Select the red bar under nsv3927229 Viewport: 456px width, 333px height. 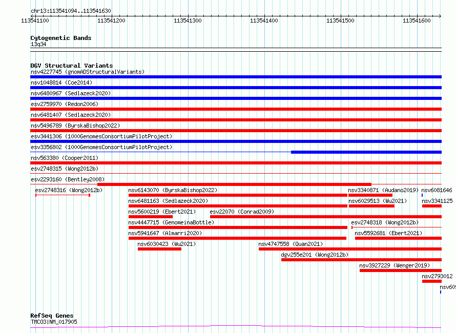[x=401, y=270]
